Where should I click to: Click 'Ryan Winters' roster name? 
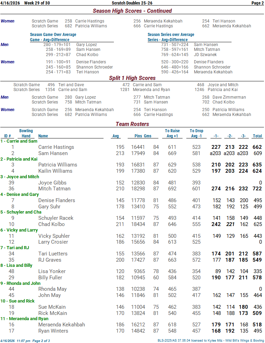point(53,331)
